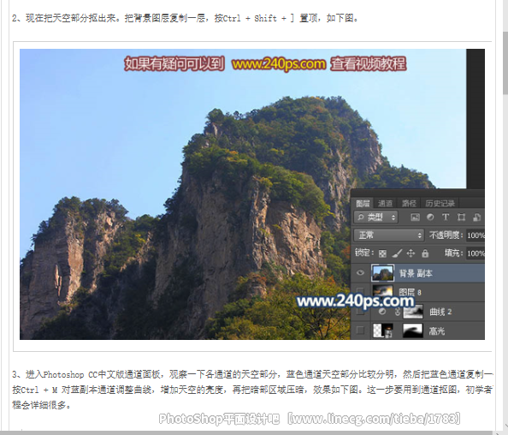
Task: Switch to the 路径 tab
Action: [x=409, y=204]
